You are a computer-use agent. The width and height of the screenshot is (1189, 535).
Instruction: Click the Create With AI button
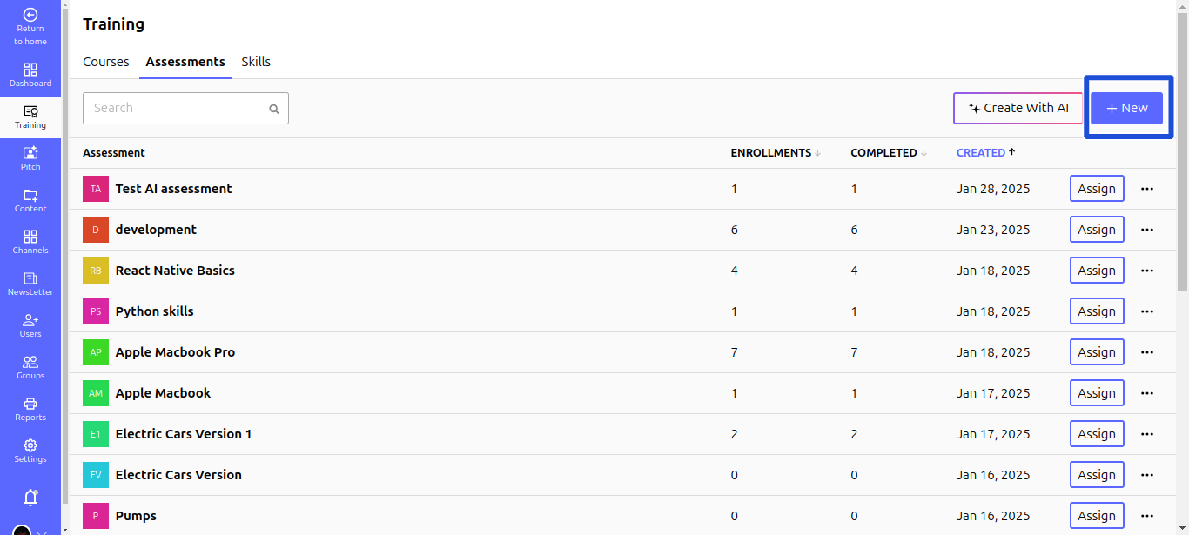(x=1018, y=108)
